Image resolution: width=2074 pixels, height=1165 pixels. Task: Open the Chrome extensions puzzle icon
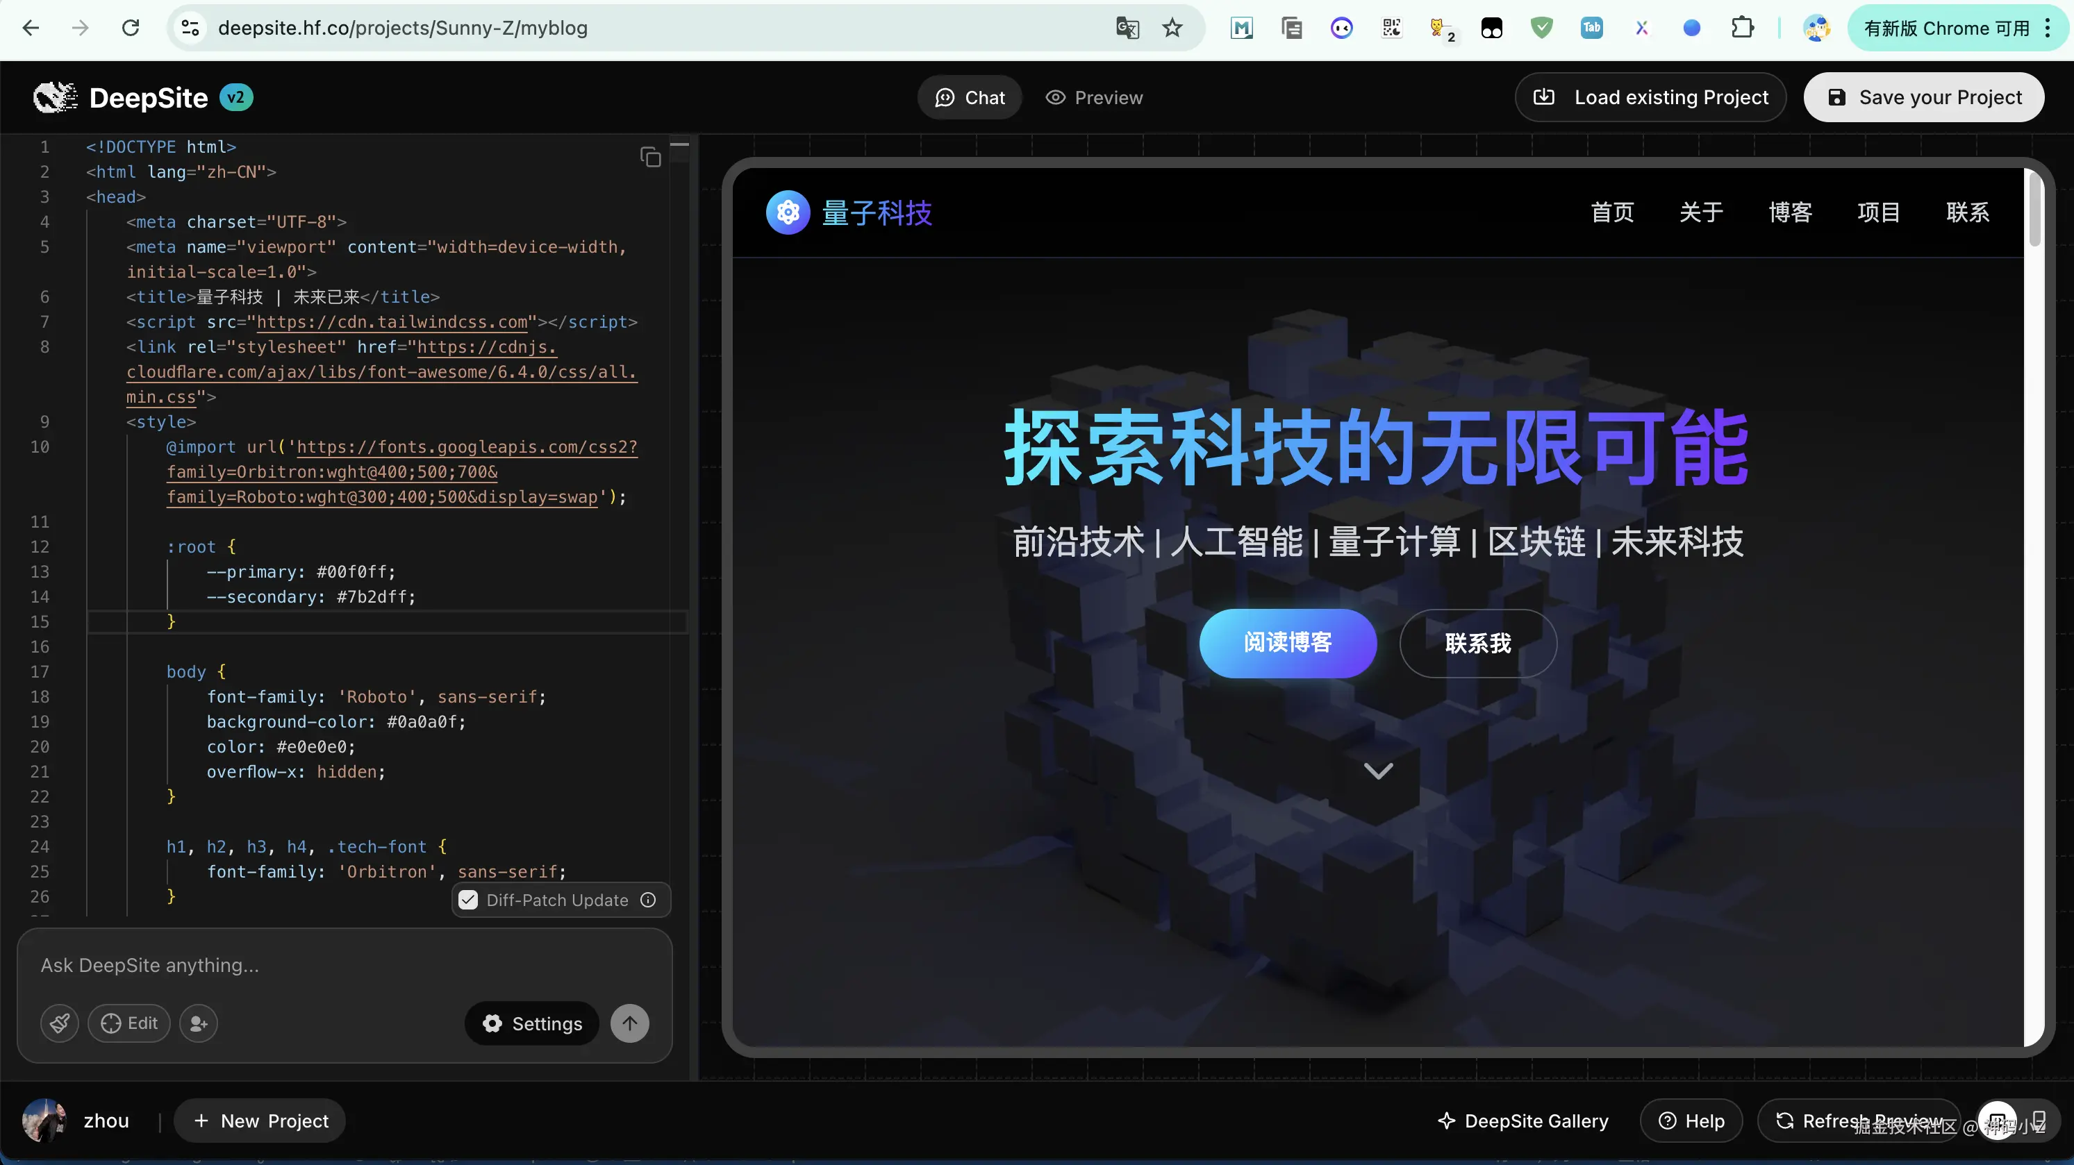click(x=1741, y=28)
